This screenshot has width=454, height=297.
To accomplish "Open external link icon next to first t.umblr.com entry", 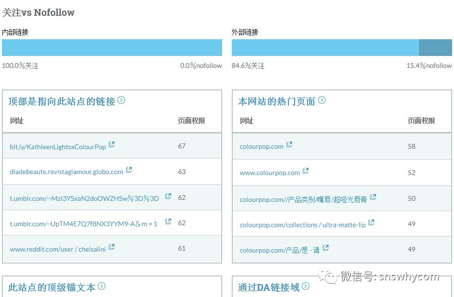I will pos(167,195).
